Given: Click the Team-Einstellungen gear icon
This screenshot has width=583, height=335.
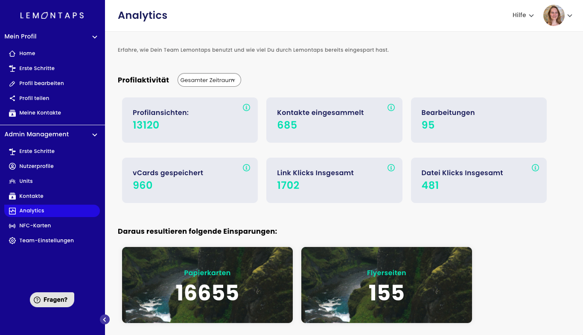Looking at the screenshot, I should point(12,241).
